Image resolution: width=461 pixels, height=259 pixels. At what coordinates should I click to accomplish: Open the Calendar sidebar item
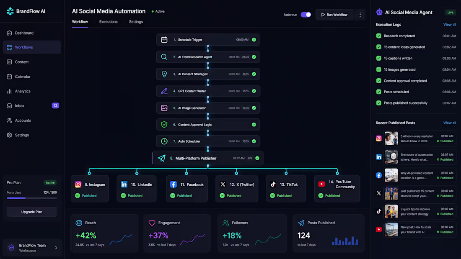(x=32, y=77)
